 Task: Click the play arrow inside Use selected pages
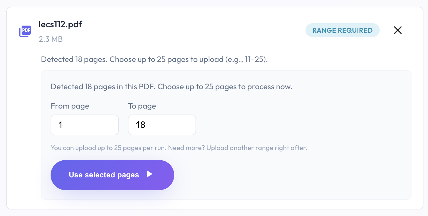[x=150, y=175]
